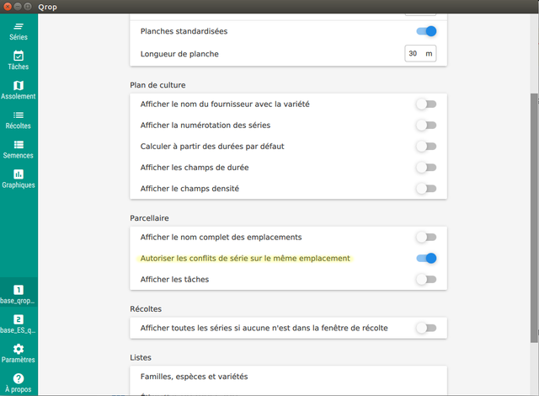Open Familles, espèces et variétés list
This screenshot has width=539, height=396.
[x=288, y=377]
